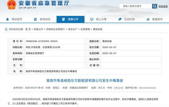The height and width of the screenshot is (107, 169).
Task: Click the magnifier search button
Action: [154, 6]
